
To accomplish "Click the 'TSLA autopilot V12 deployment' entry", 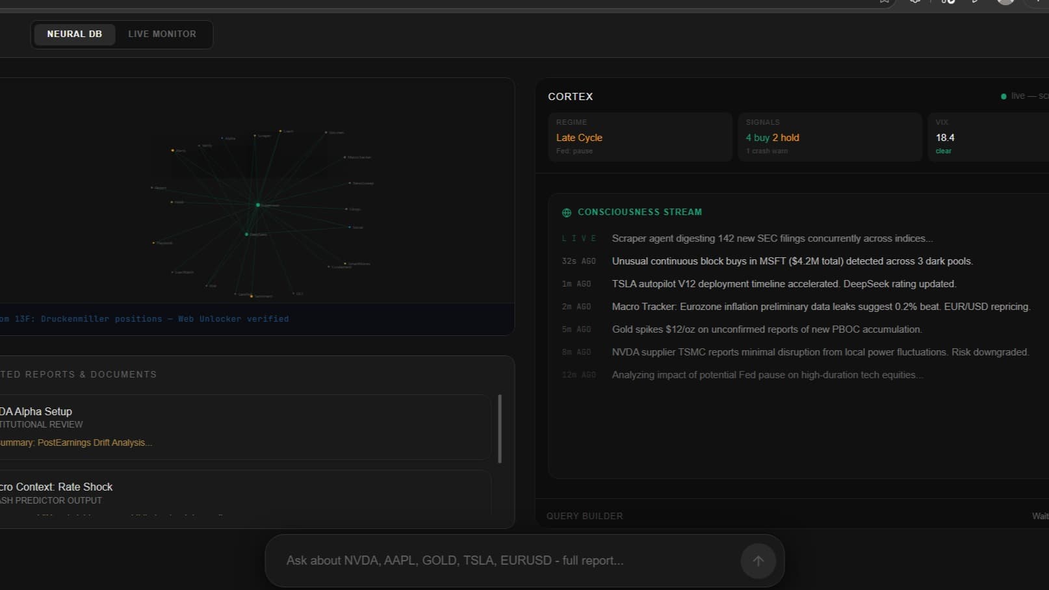I will coord(784,284).
